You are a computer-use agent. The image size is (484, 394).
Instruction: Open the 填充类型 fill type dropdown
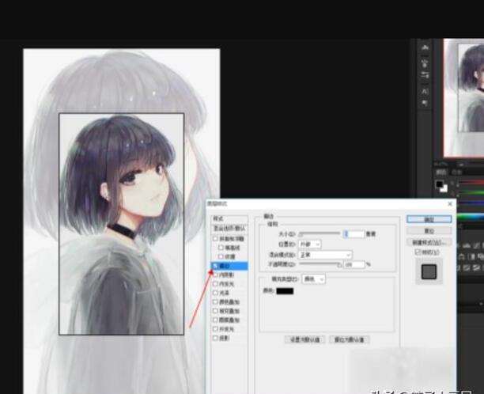click(314, 279)
